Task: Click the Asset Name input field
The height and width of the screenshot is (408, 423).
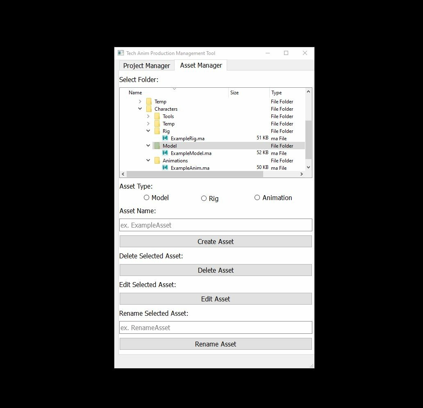Action: (x=215, y=225)
